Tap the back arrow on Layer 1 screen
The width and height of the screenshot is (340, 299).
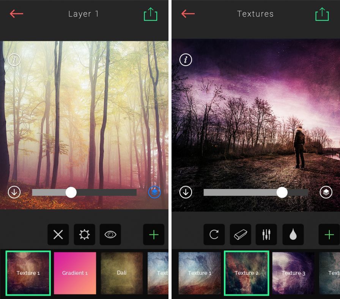(x=16, y=14)
